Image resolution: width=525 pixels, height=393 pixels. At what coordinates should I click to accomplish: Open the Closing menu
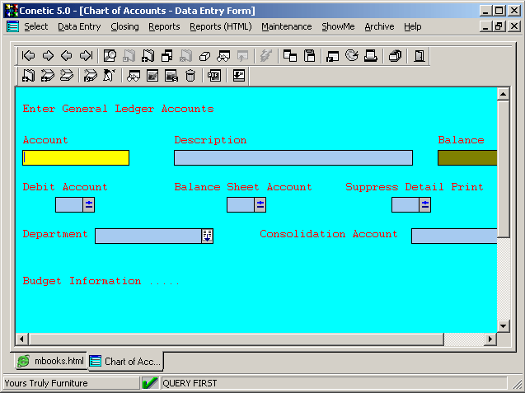pyautogui.click(x=124, y=26)
